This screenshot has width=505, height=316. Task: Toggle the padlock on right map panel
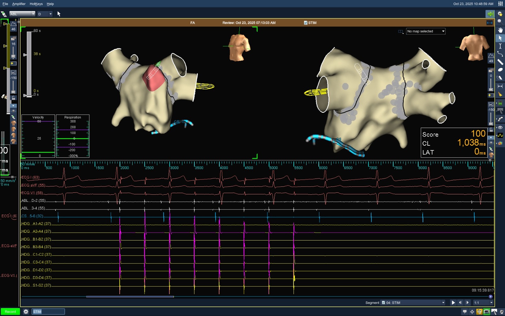[491, 130]
